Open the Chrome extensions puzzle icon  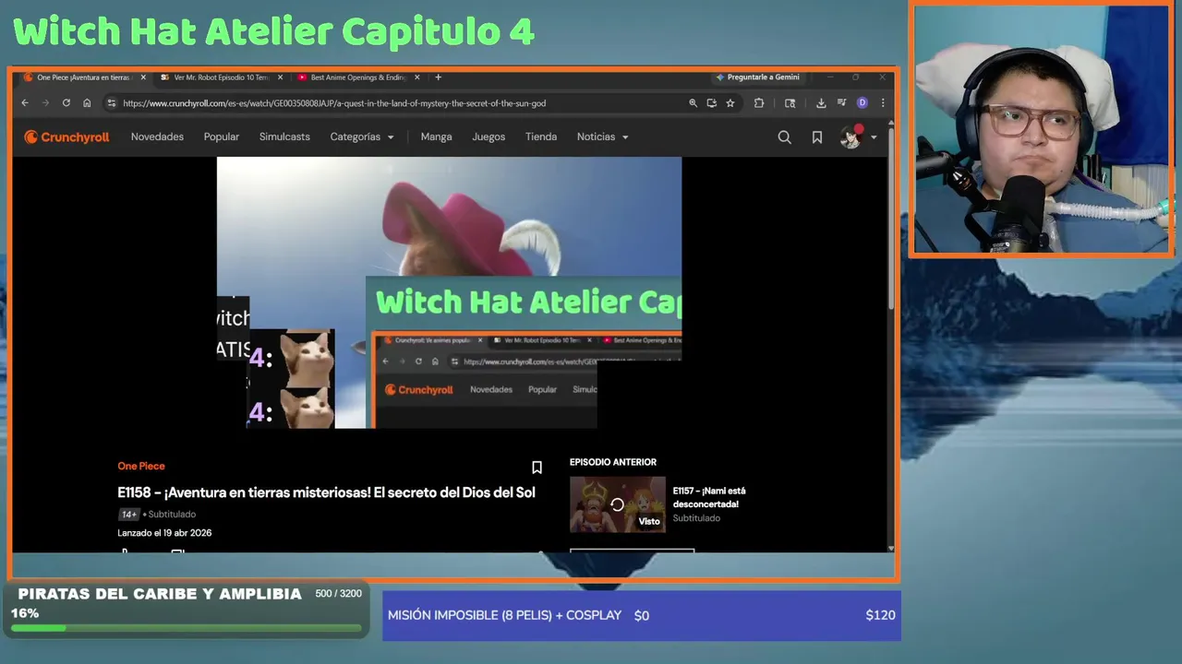759,103
